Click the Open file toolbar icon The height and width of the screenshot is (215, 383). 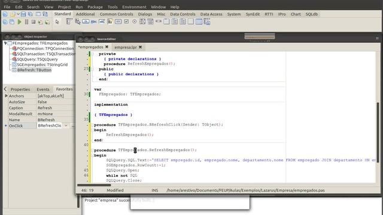13,14
